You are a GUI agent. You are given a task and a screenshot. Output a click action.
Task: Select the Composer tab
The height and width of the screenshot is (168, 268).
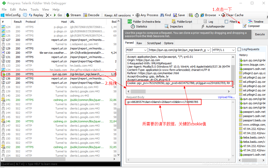251,26
